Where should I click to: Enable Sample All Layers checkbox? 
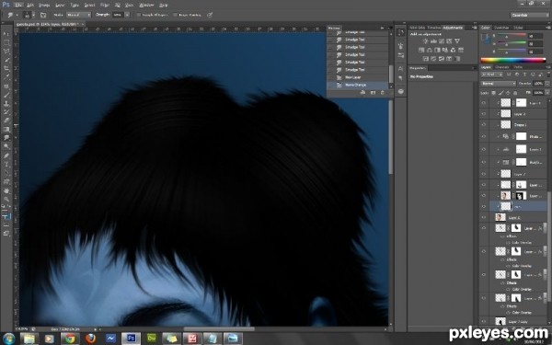tap(139, 15)
